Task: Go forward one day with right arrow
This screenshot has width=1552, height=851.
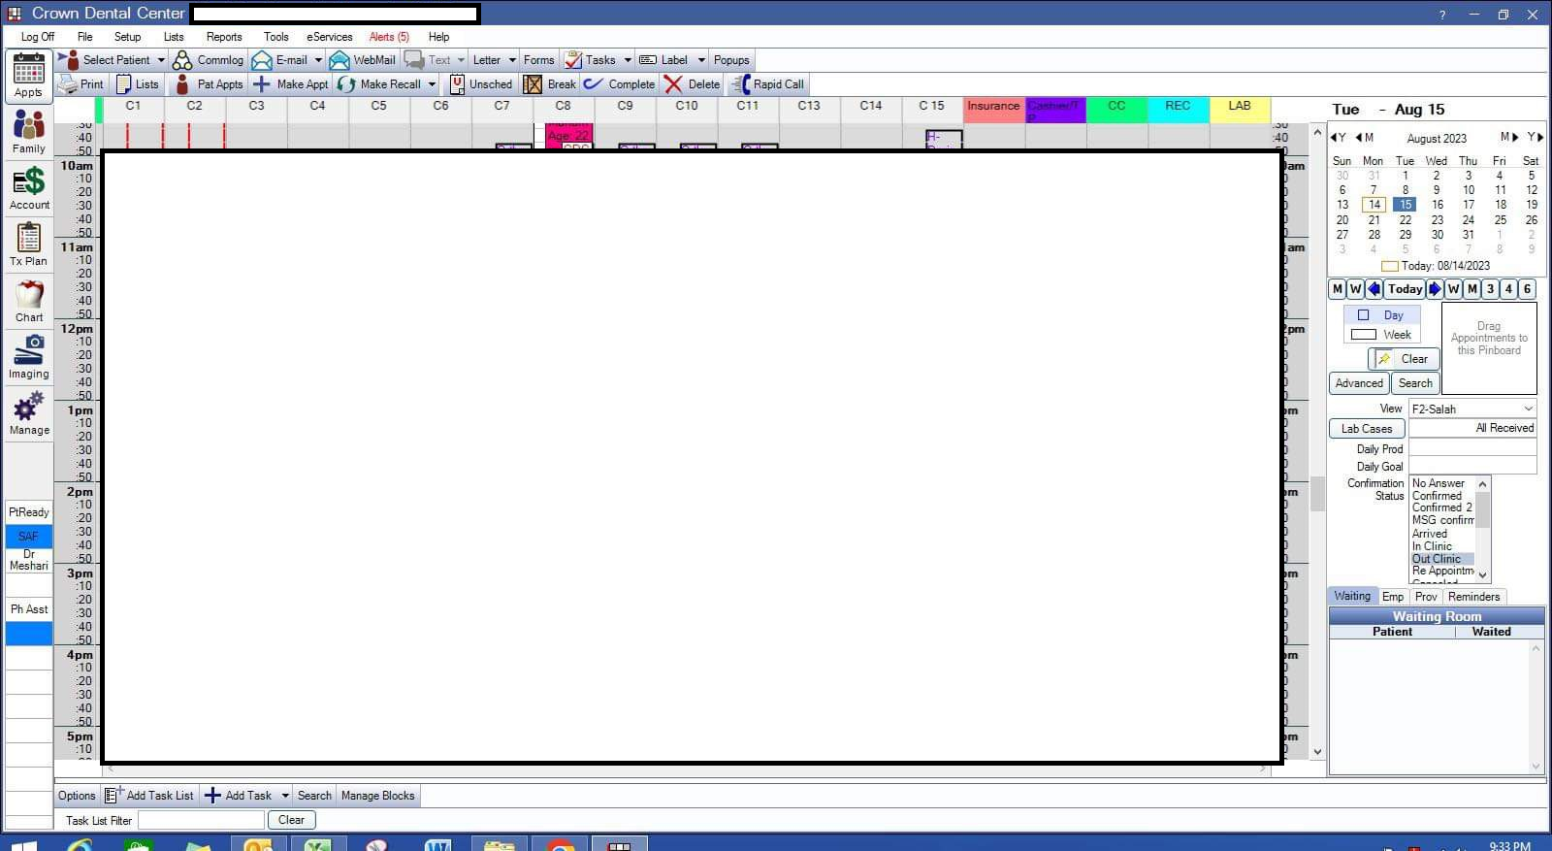Action: 1435,289
